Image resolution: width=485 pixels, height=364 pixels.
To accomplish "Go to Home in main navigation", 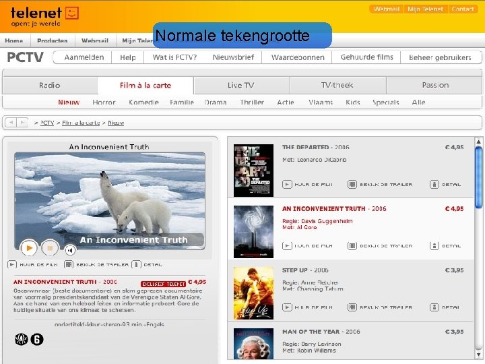I will tap(14, 40).
